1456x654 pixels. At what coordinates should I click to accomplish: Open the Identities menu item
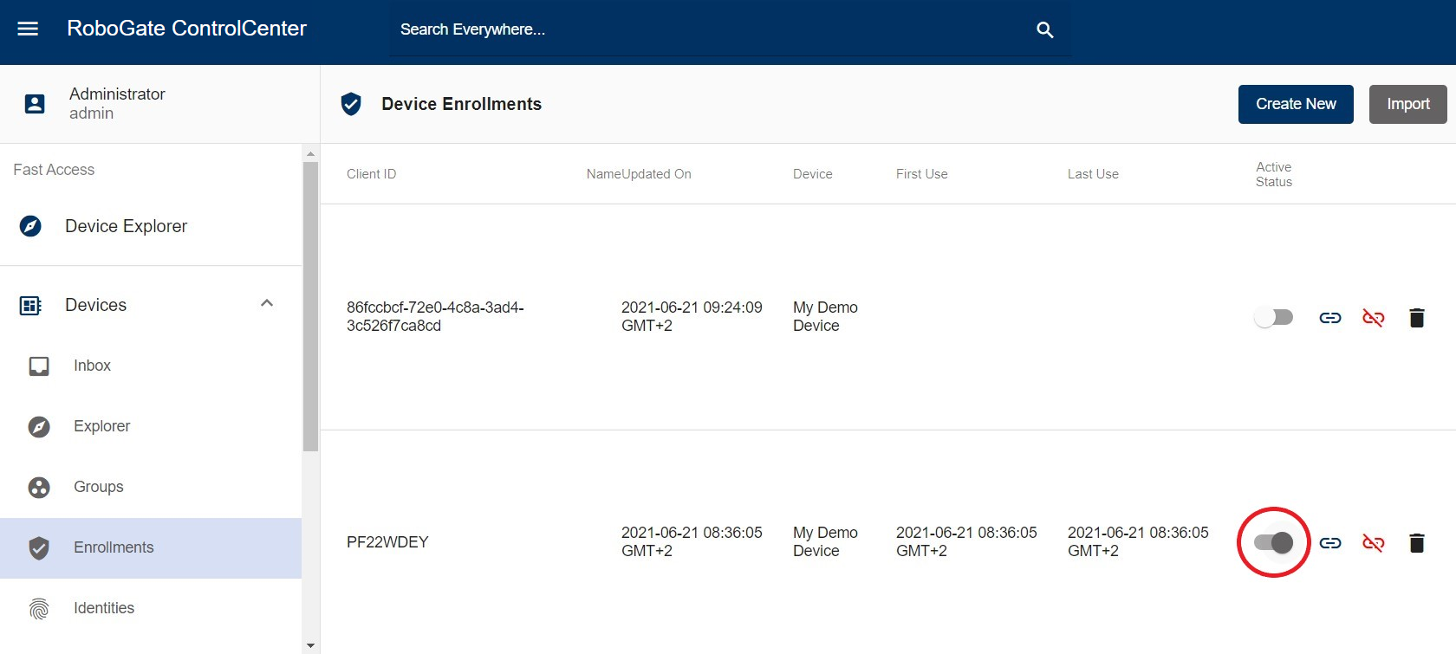tap(151, 608)
